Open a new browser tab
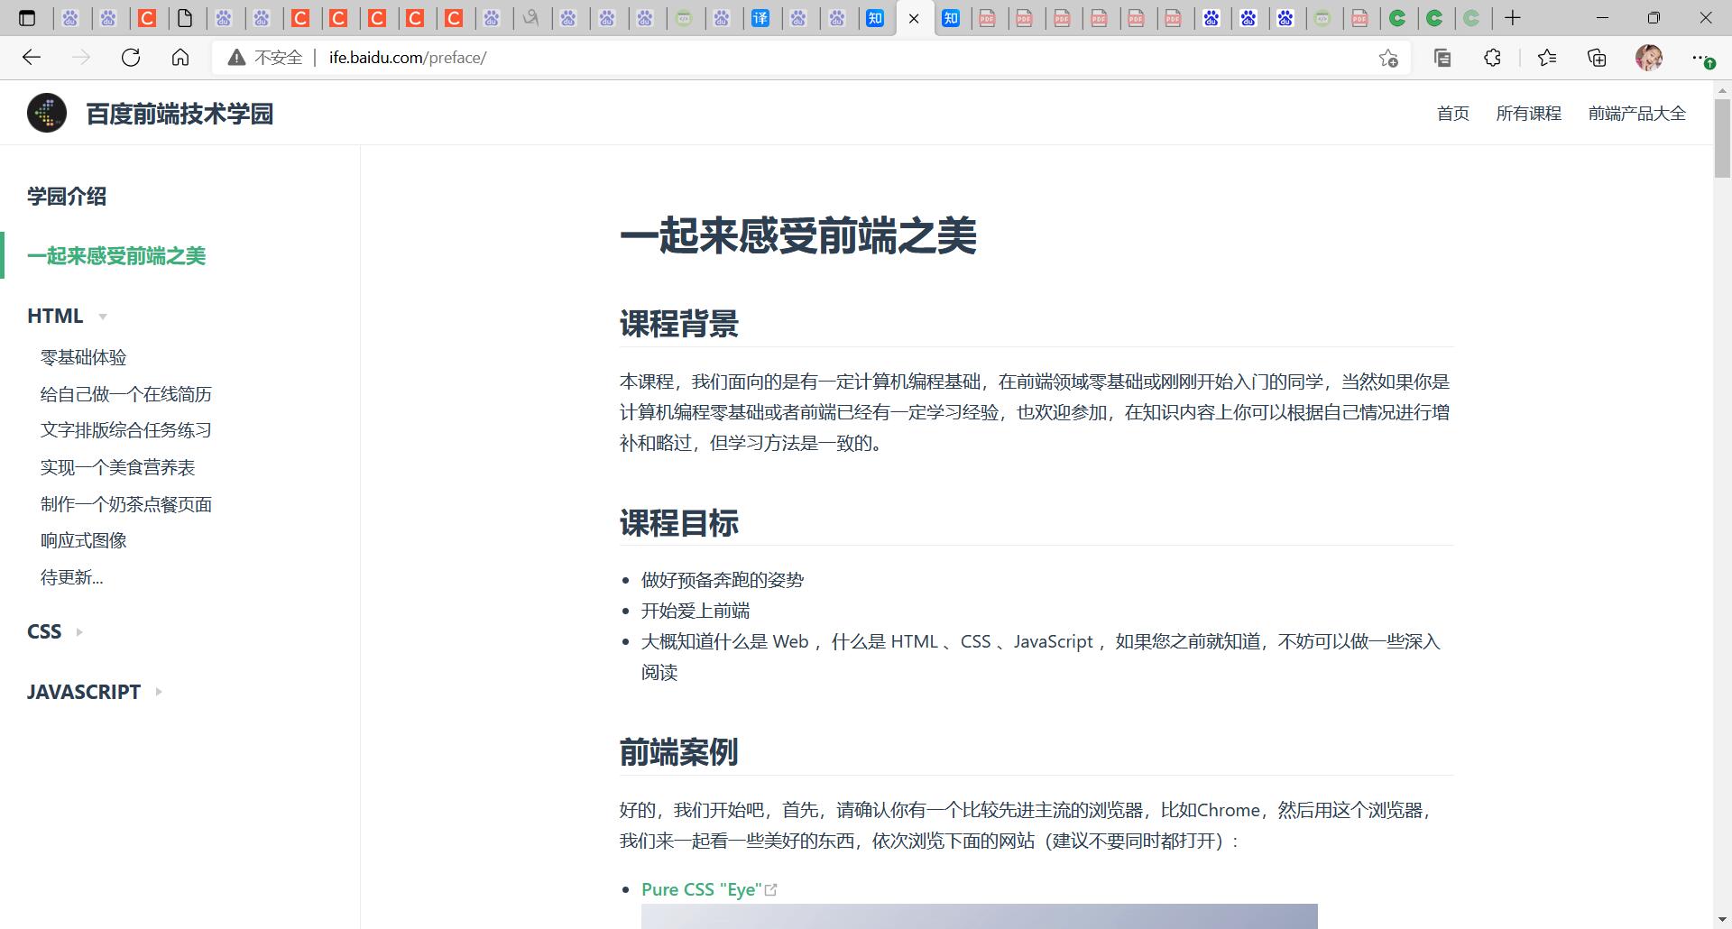This screenshot has width=1732, height=929. pos(1512,18)
